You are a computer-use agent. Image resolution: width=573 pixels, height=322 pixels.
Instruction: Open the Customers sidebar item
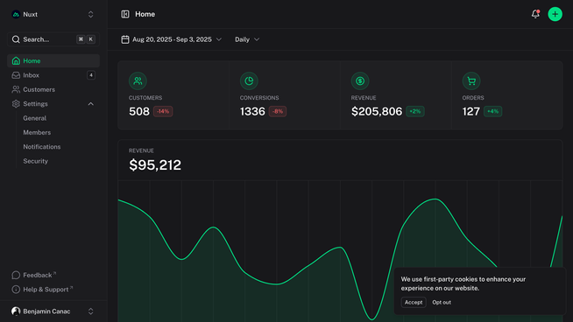click(53, 89)
